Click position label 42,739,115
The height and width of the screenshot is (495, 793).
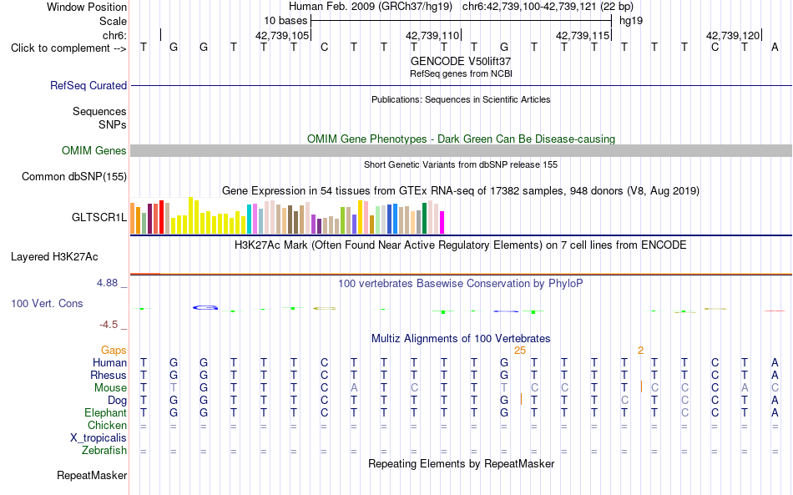[x=583, y=35]
